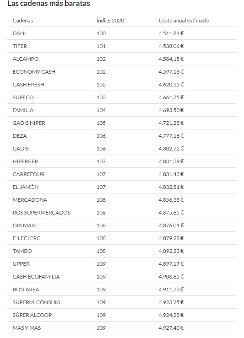Select the DANI chain name
244x338 pixels.
point(19,33)
